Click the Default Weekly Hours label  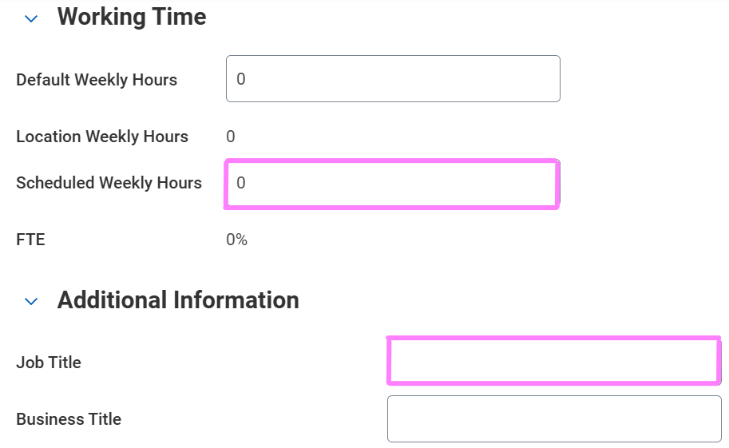coord(97,80)
